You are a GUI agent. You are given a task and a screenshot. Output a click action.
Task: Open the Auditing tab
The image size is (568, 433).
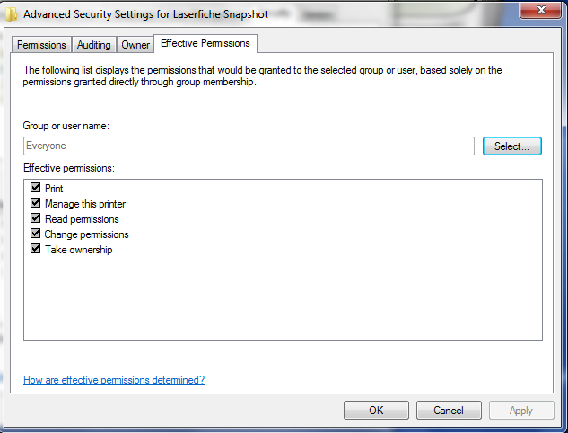point(94,45)
